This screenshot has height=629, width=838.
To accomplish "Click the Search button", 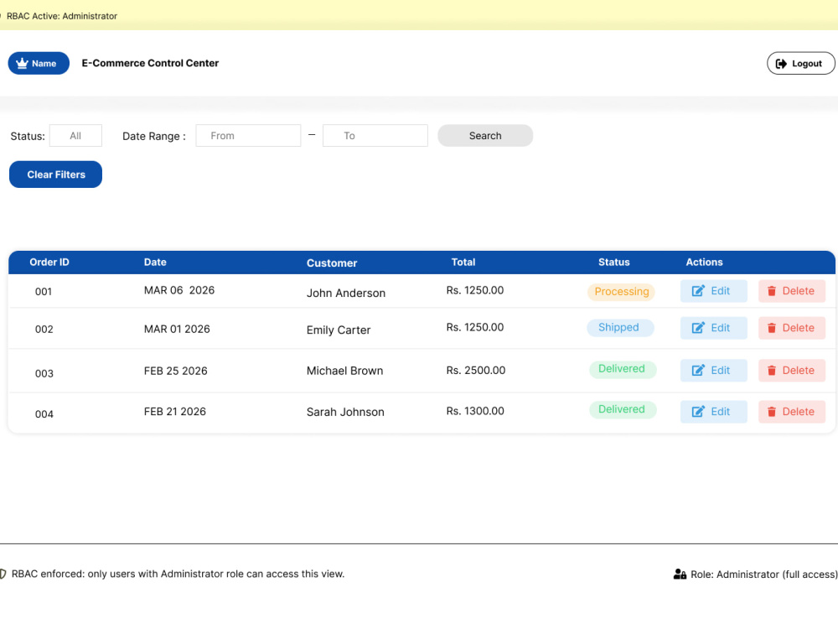I will click(485, 136).
